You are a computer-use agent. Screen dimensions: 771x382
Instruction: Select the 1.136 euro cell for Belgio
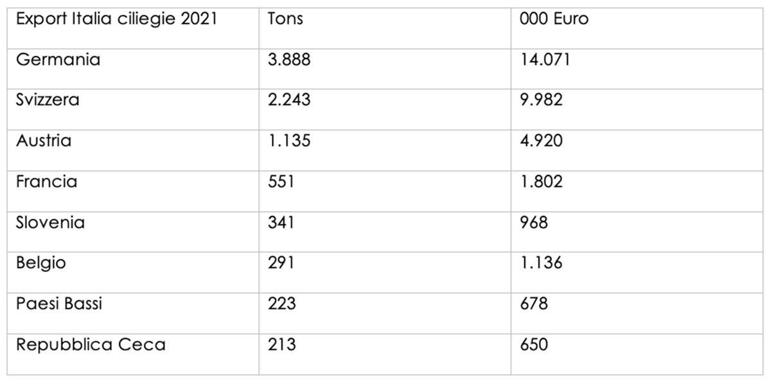point(636,272)
